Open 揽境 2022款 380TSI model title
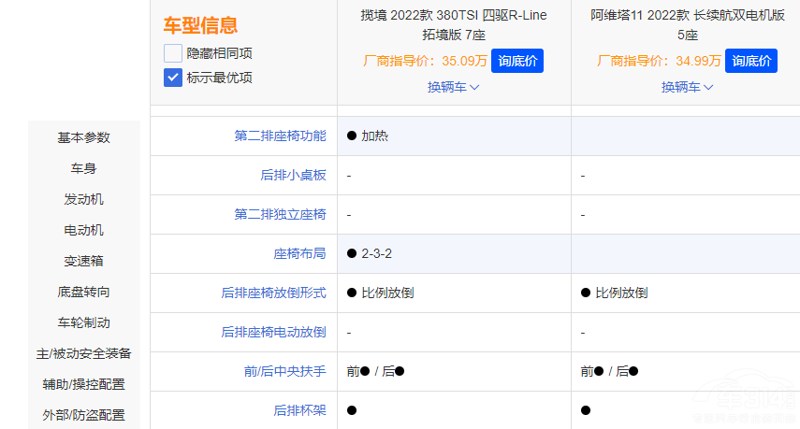This screenshot has height=429, width=800. click(454, 25)
